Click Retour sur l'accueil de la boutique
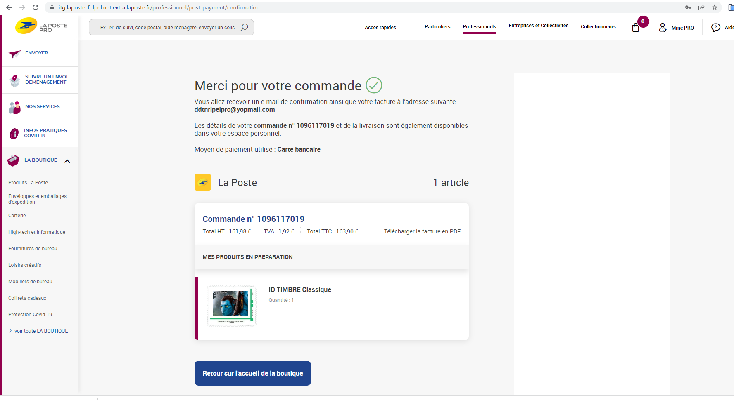The width and height of the screenshot is (734, 400). (x=252, y=373)
